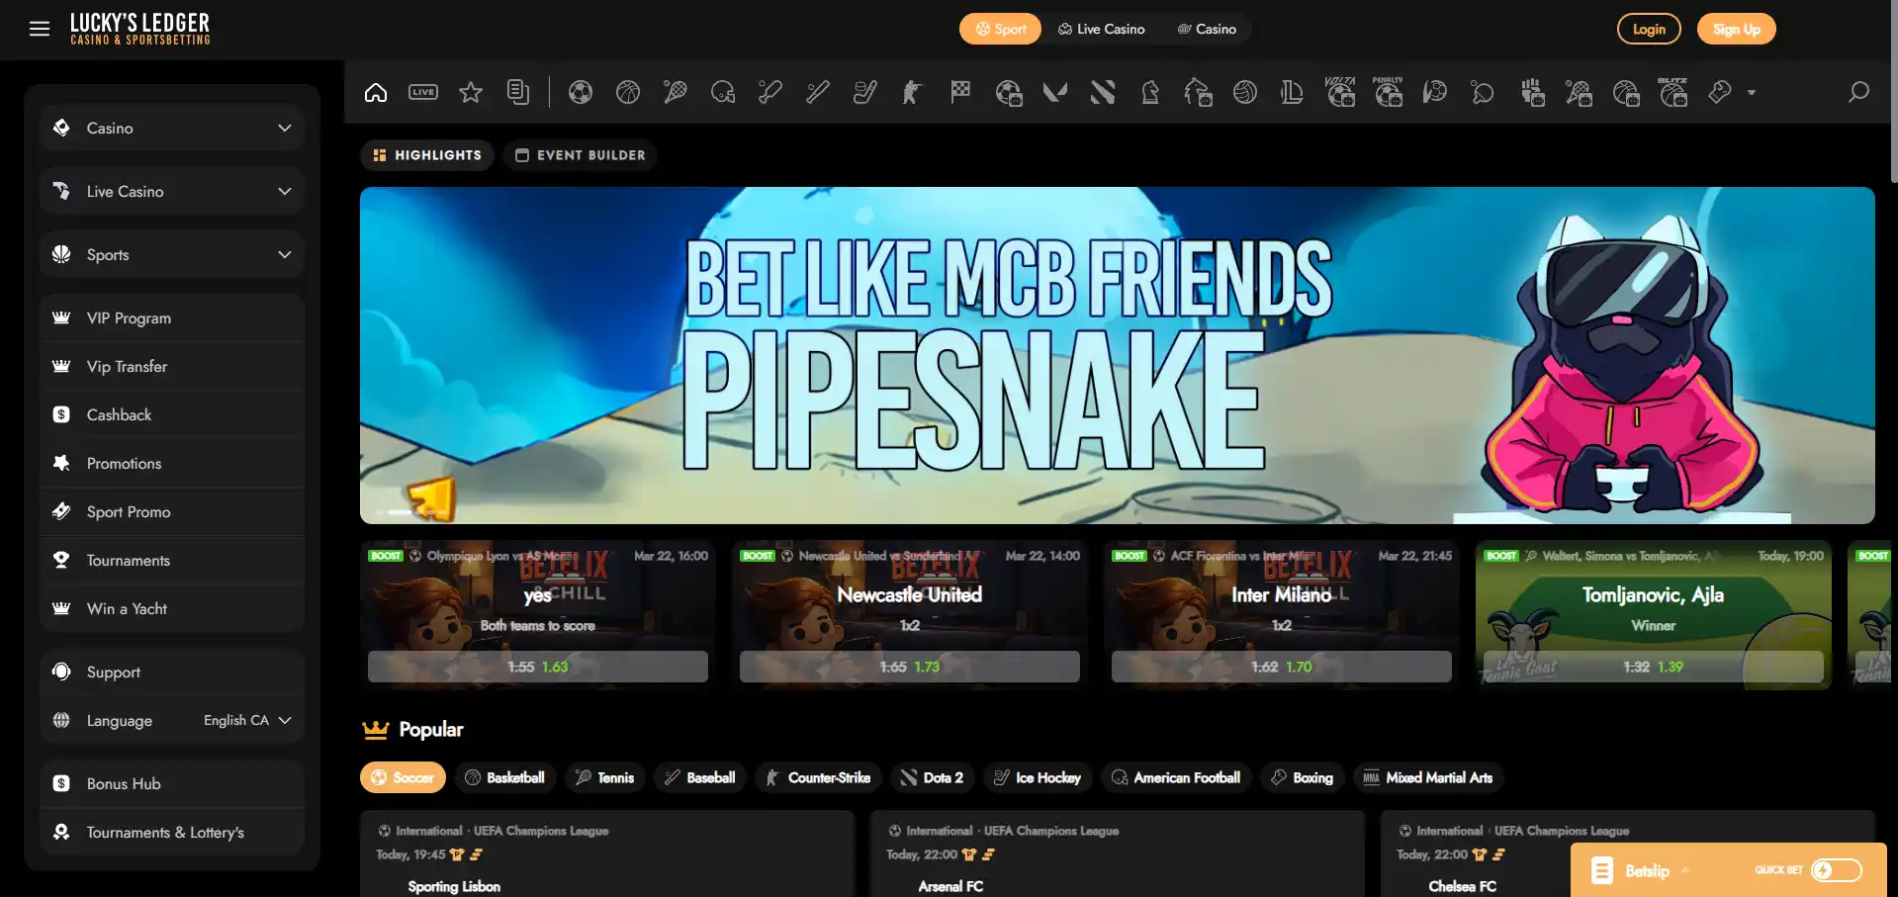This screenshot has height=897, width=1898.
Task: Select Counter-Strike shooter icon in sports bar
Action: coord(912,92)
